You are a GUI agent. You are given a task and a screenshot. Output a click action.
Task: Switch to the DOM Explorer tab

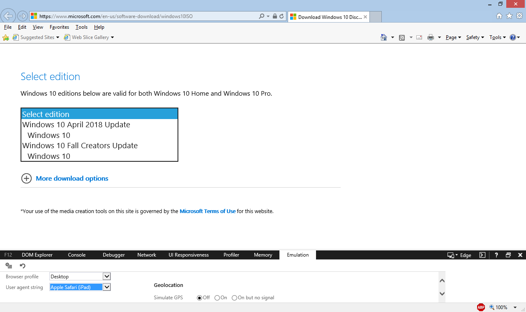(37, 255)
